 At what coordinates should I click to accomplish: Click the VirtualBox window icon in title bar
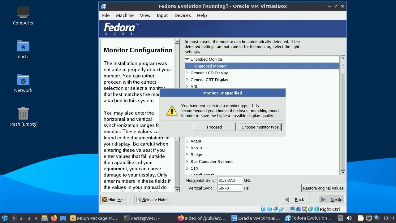[x=104, y=6]
